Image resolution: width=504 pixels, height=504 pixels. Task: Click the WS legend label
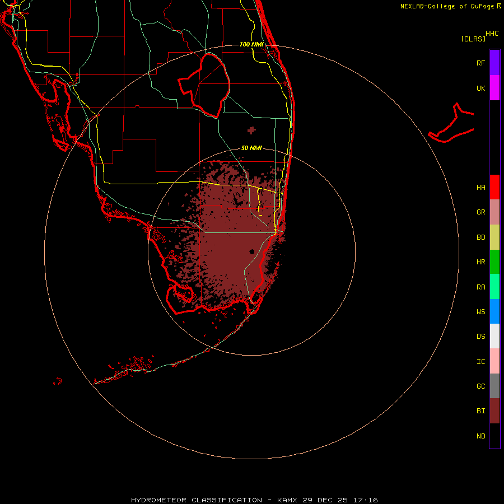pyautogui.click(x=480, y=312)
